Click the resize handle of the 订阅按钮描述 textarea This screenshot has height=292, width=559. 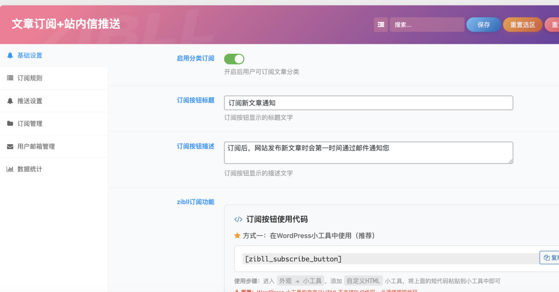tap(510, 161)
